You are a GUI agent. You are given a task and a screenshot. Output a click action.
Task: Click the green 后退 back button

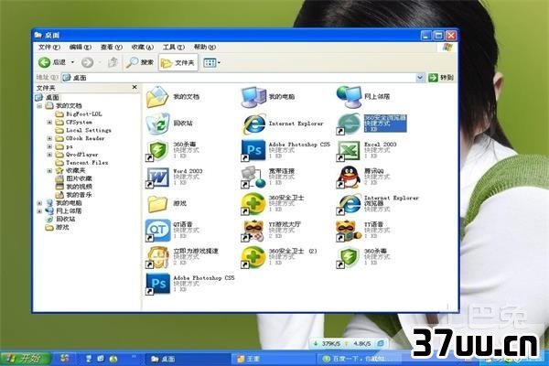click(x=52, y=62)
